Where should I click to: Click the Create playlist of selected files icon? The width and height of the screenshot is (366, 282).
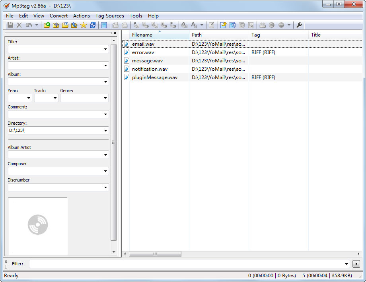pos(241,25)
